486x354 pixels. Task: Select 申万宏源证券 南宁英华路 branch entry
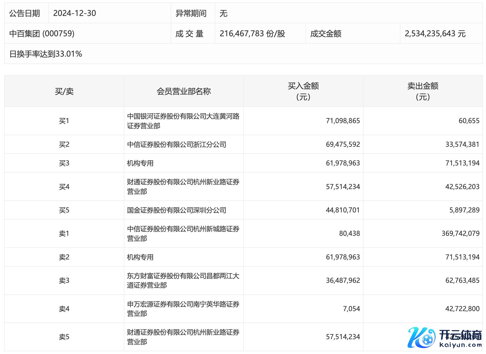(x=183, y=309)
